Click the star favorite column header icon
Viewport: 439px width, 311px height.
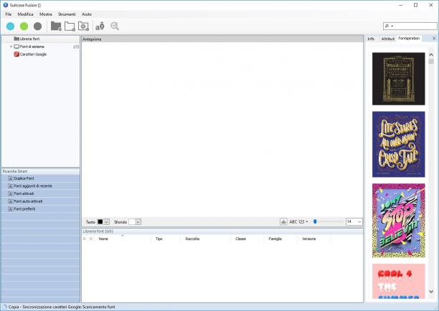pyautogui.click(x=90, y=239)
